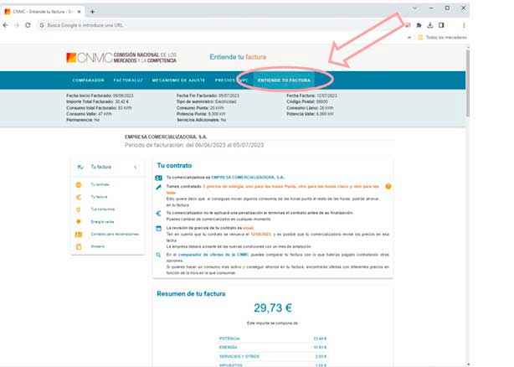Open the Chrome downloads icon
Screen dimensions: 514x367
pyautogui.click(x=430, y=25)
